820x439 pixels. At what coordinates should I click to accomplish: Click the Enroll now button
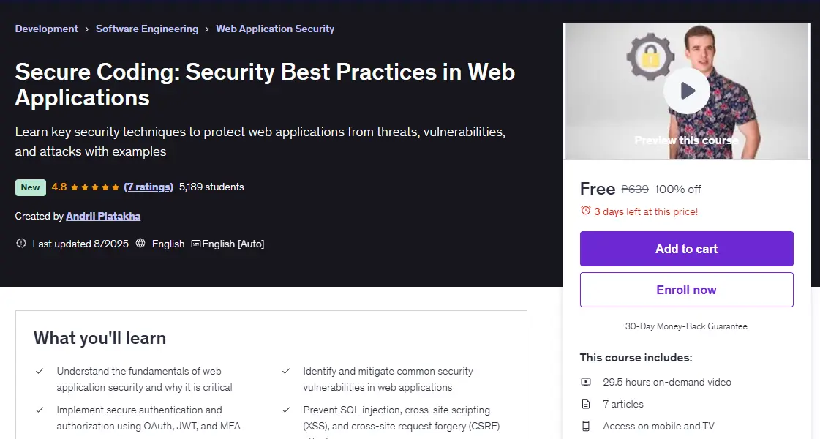click(x=687, y=290)
